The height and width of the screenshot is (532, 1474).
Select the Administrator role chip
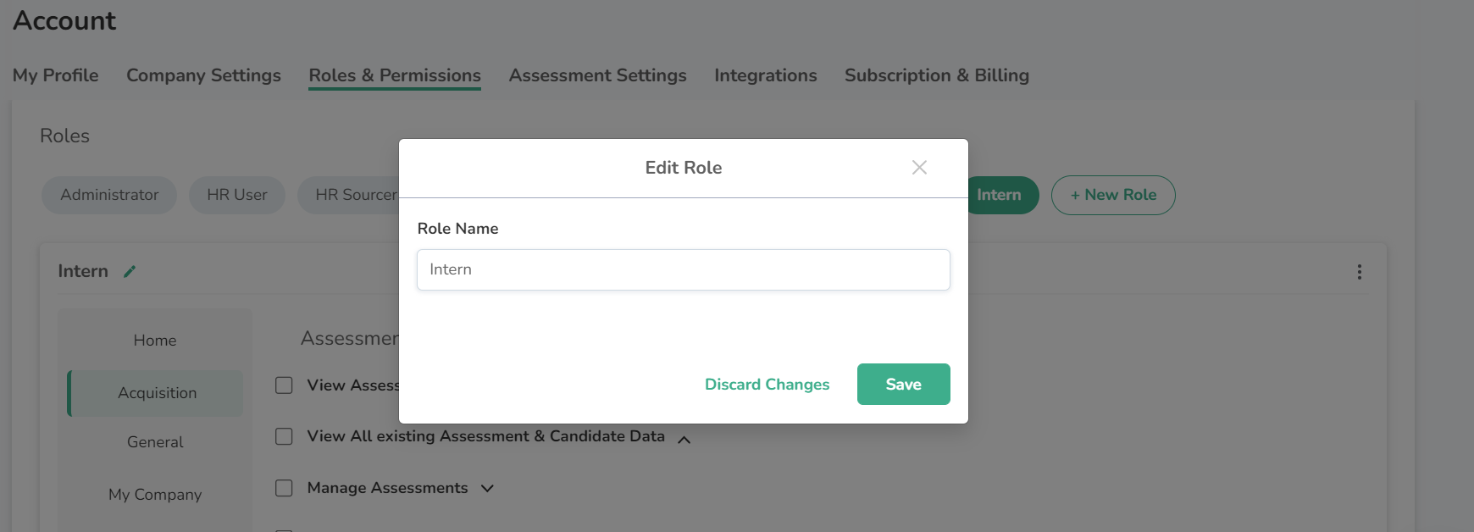pos(109,195)
